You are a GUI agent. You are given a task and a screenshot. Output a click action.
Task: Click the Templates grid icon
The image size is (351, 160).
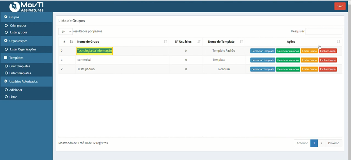[x=6, y=58]
